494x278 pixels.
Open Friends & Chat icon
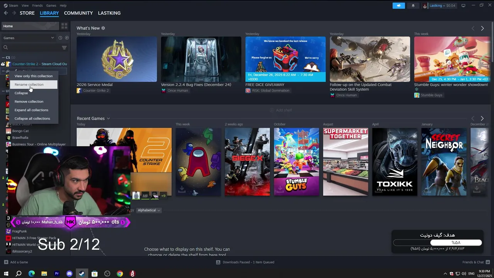click(x=488, y=262)
